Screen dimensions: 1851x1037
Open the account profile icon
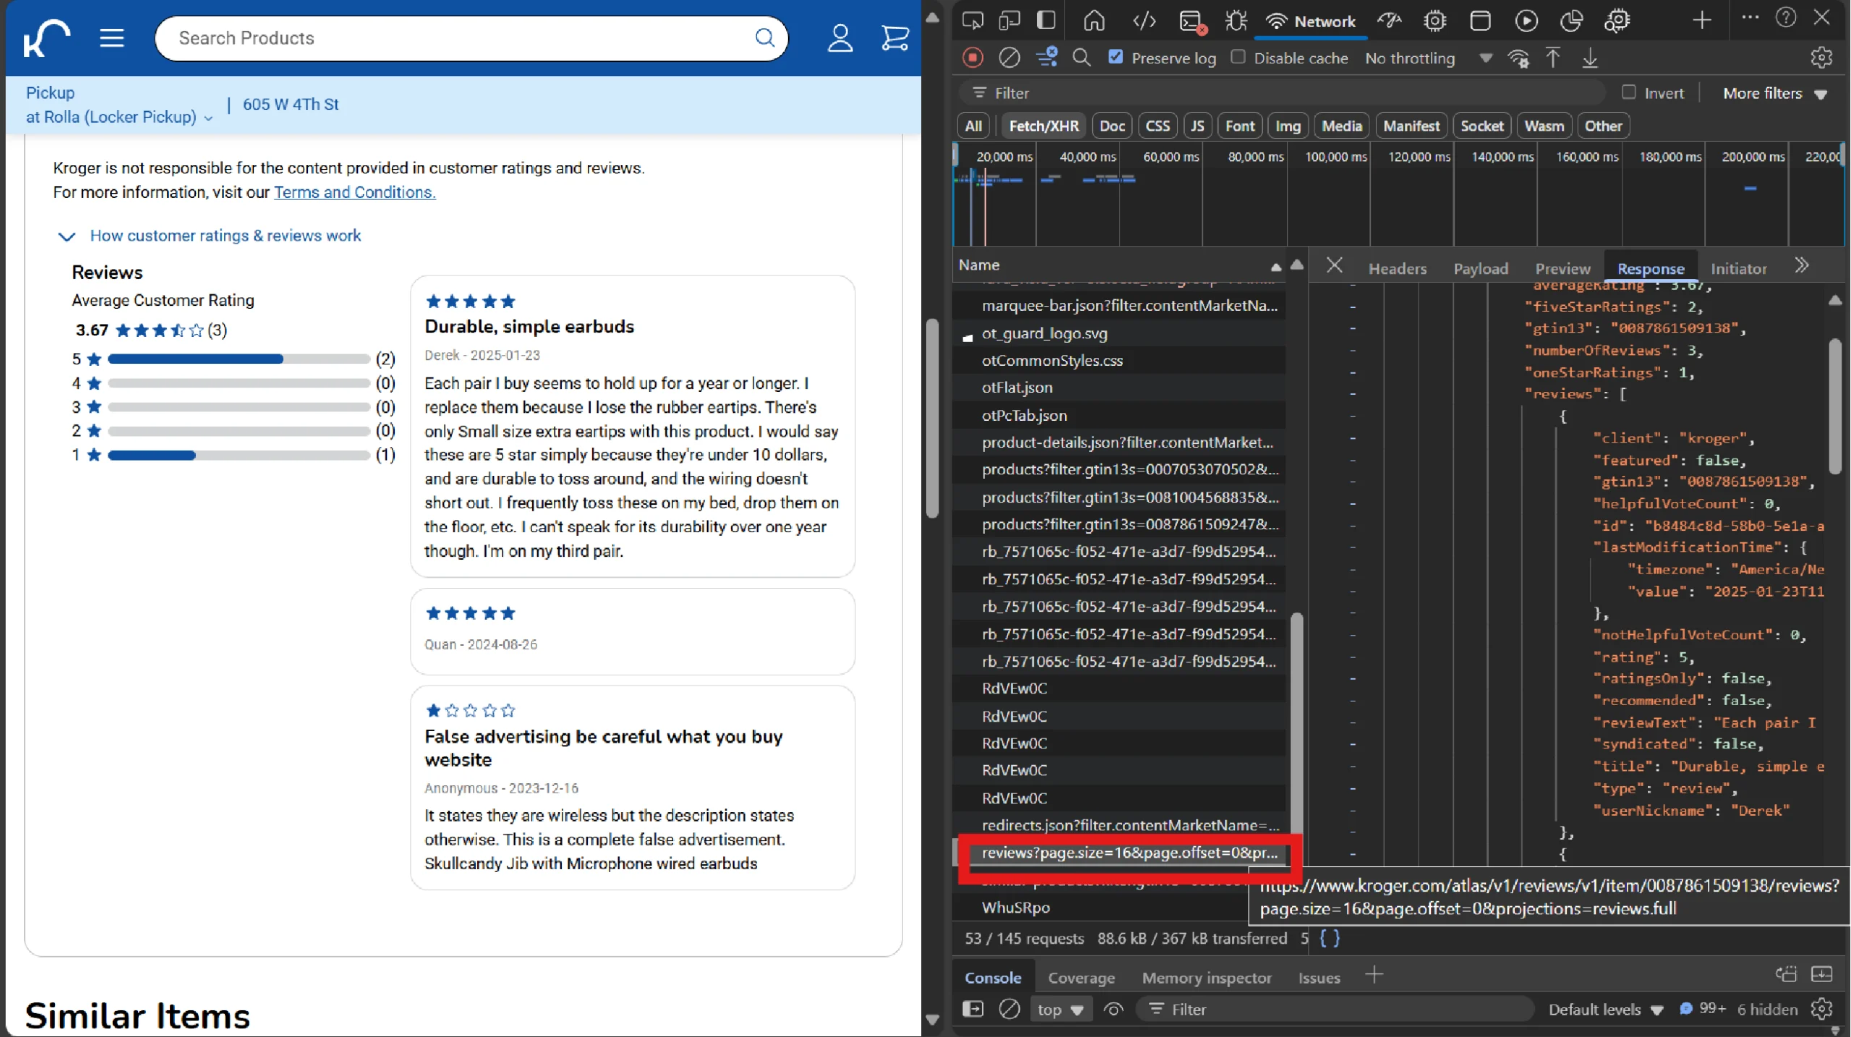click(x=839, y=38)
